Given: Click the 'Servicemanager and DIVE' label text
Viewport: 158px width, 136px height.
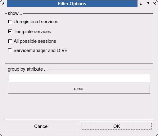Looking at the screenshot, I should 40,50.
